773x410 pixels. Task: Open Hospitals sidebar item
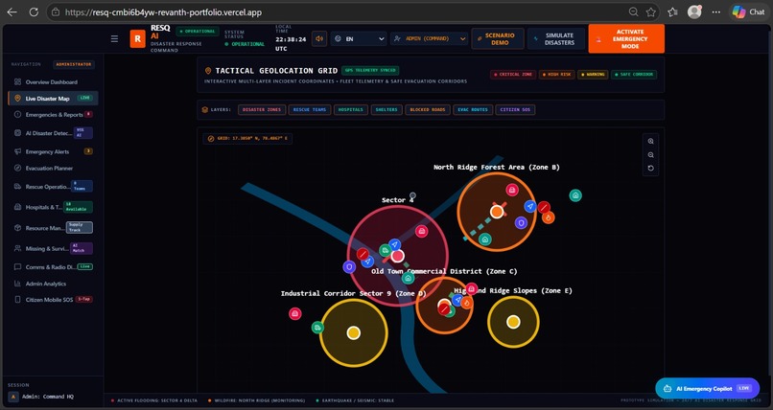pyautogui.click(x=53, y=207)
